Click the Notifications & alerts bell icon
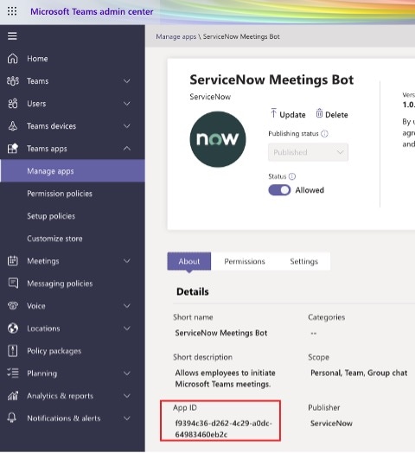Screen dimensions: 415x453 [x=12, y=418]
